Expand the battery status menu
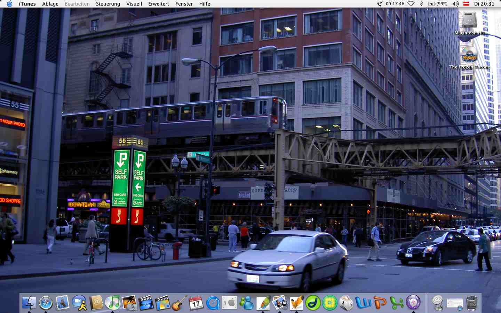This screenshot has height=313, width=501. pos(438,4)
